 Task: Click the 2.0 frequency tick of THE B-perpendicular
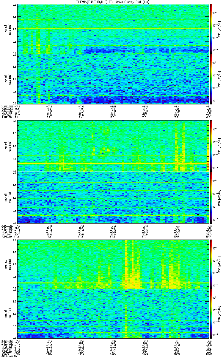[x=14, y=241]
